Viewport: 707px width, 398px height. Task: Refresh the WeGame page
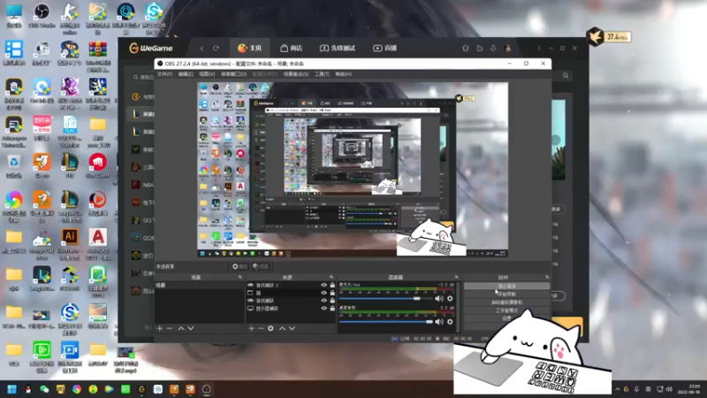point(216,49)
